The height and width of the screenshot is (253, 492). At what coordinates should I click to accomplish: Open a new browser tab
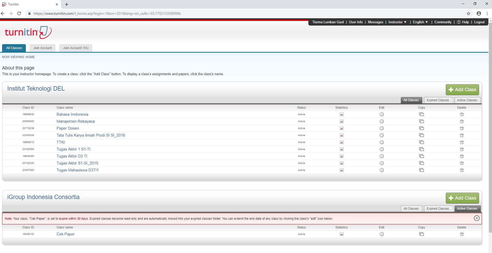(67, 4)
